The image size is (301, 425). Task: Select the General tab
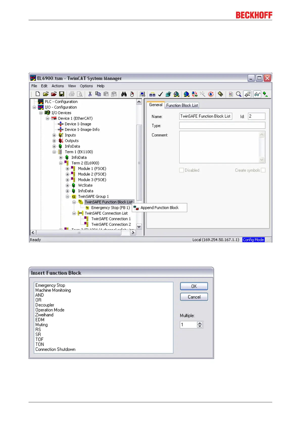click(x=156, y=105)
